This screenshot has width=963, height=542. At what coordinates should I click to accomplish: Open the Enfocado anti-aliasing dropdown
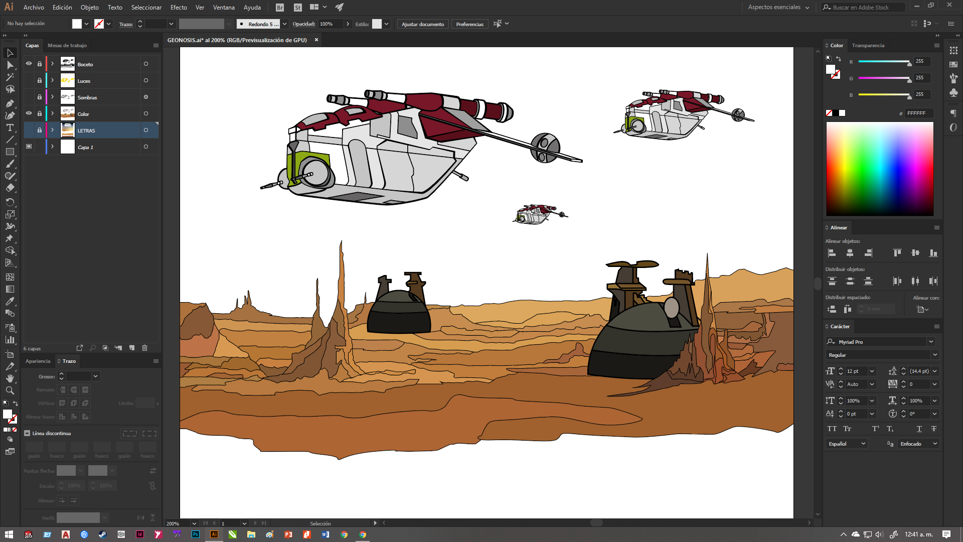918,444
